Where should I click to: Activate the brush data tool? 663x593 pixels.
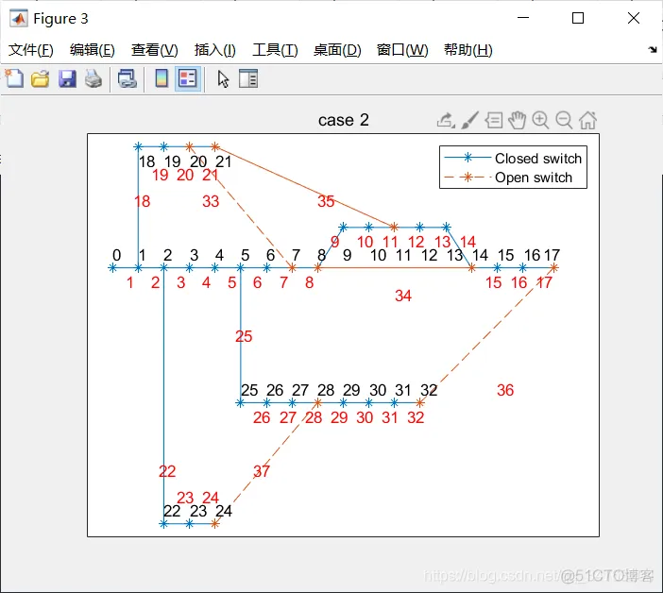tap(469, 121)
